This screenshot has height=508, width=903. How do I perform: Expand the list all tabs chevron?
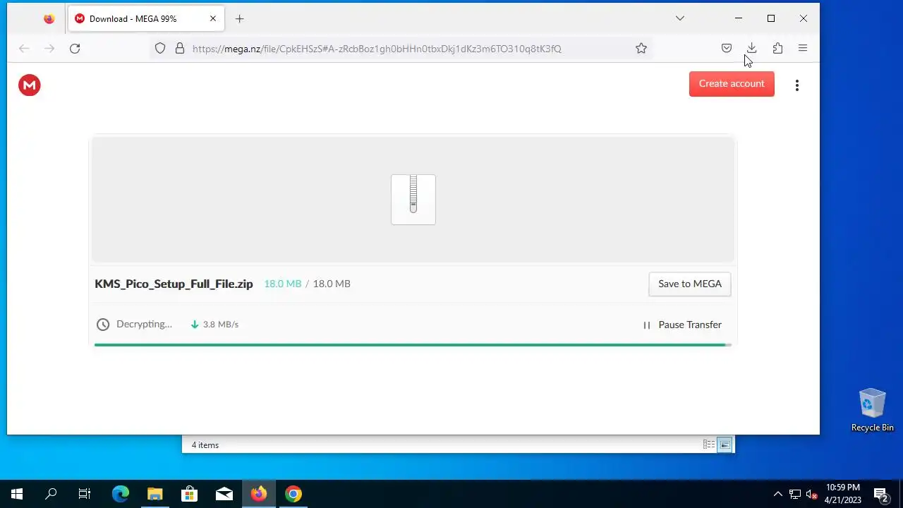pos(680,18)
